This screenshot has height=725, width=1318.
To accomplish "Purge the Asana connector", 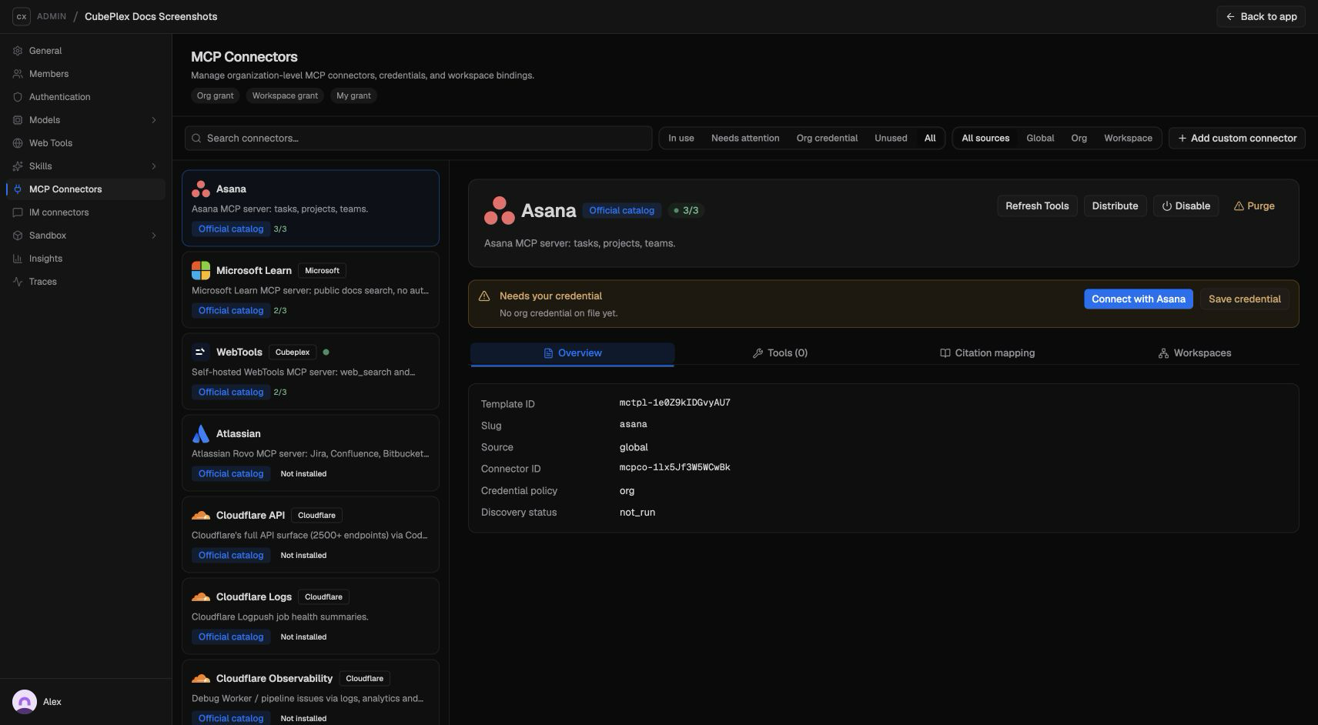I will coord(1254,206).
